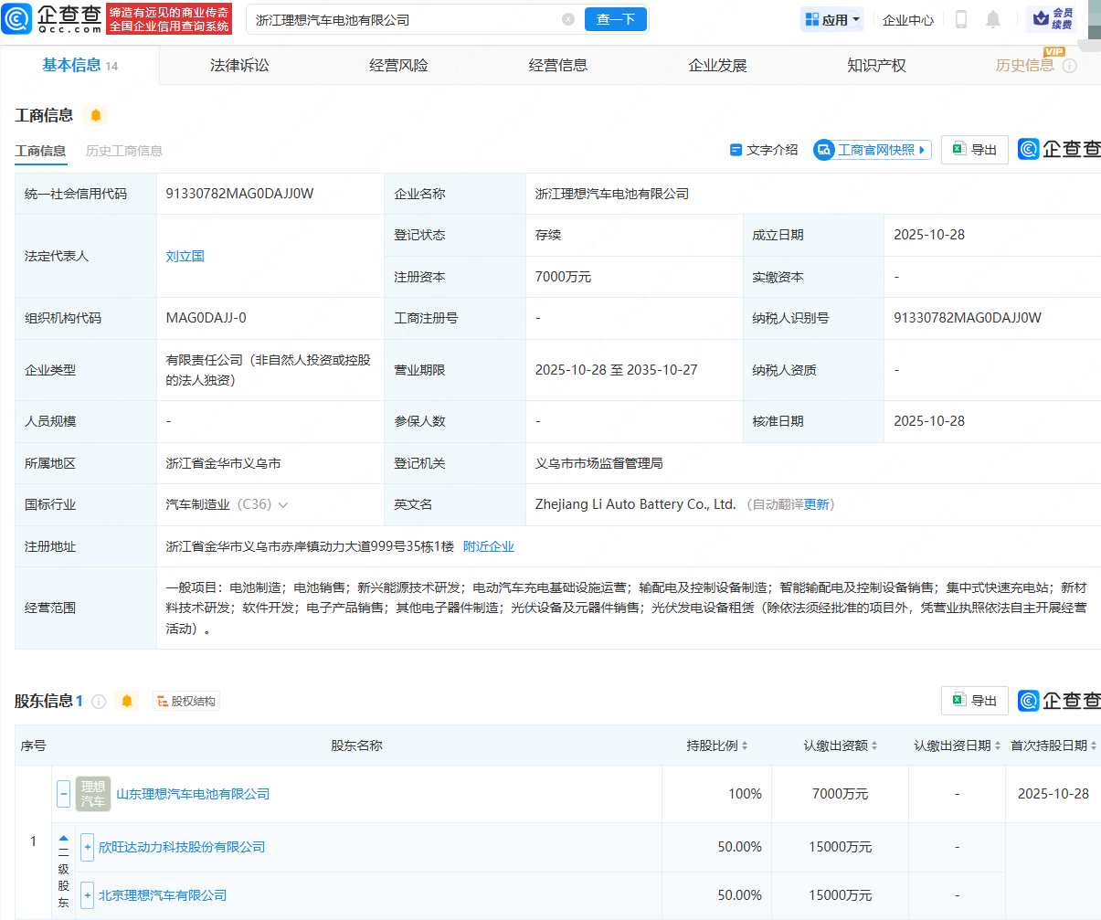The image size is (1101, 920).
Task: Click the company name search field
Action: click(x=402, y=19)
